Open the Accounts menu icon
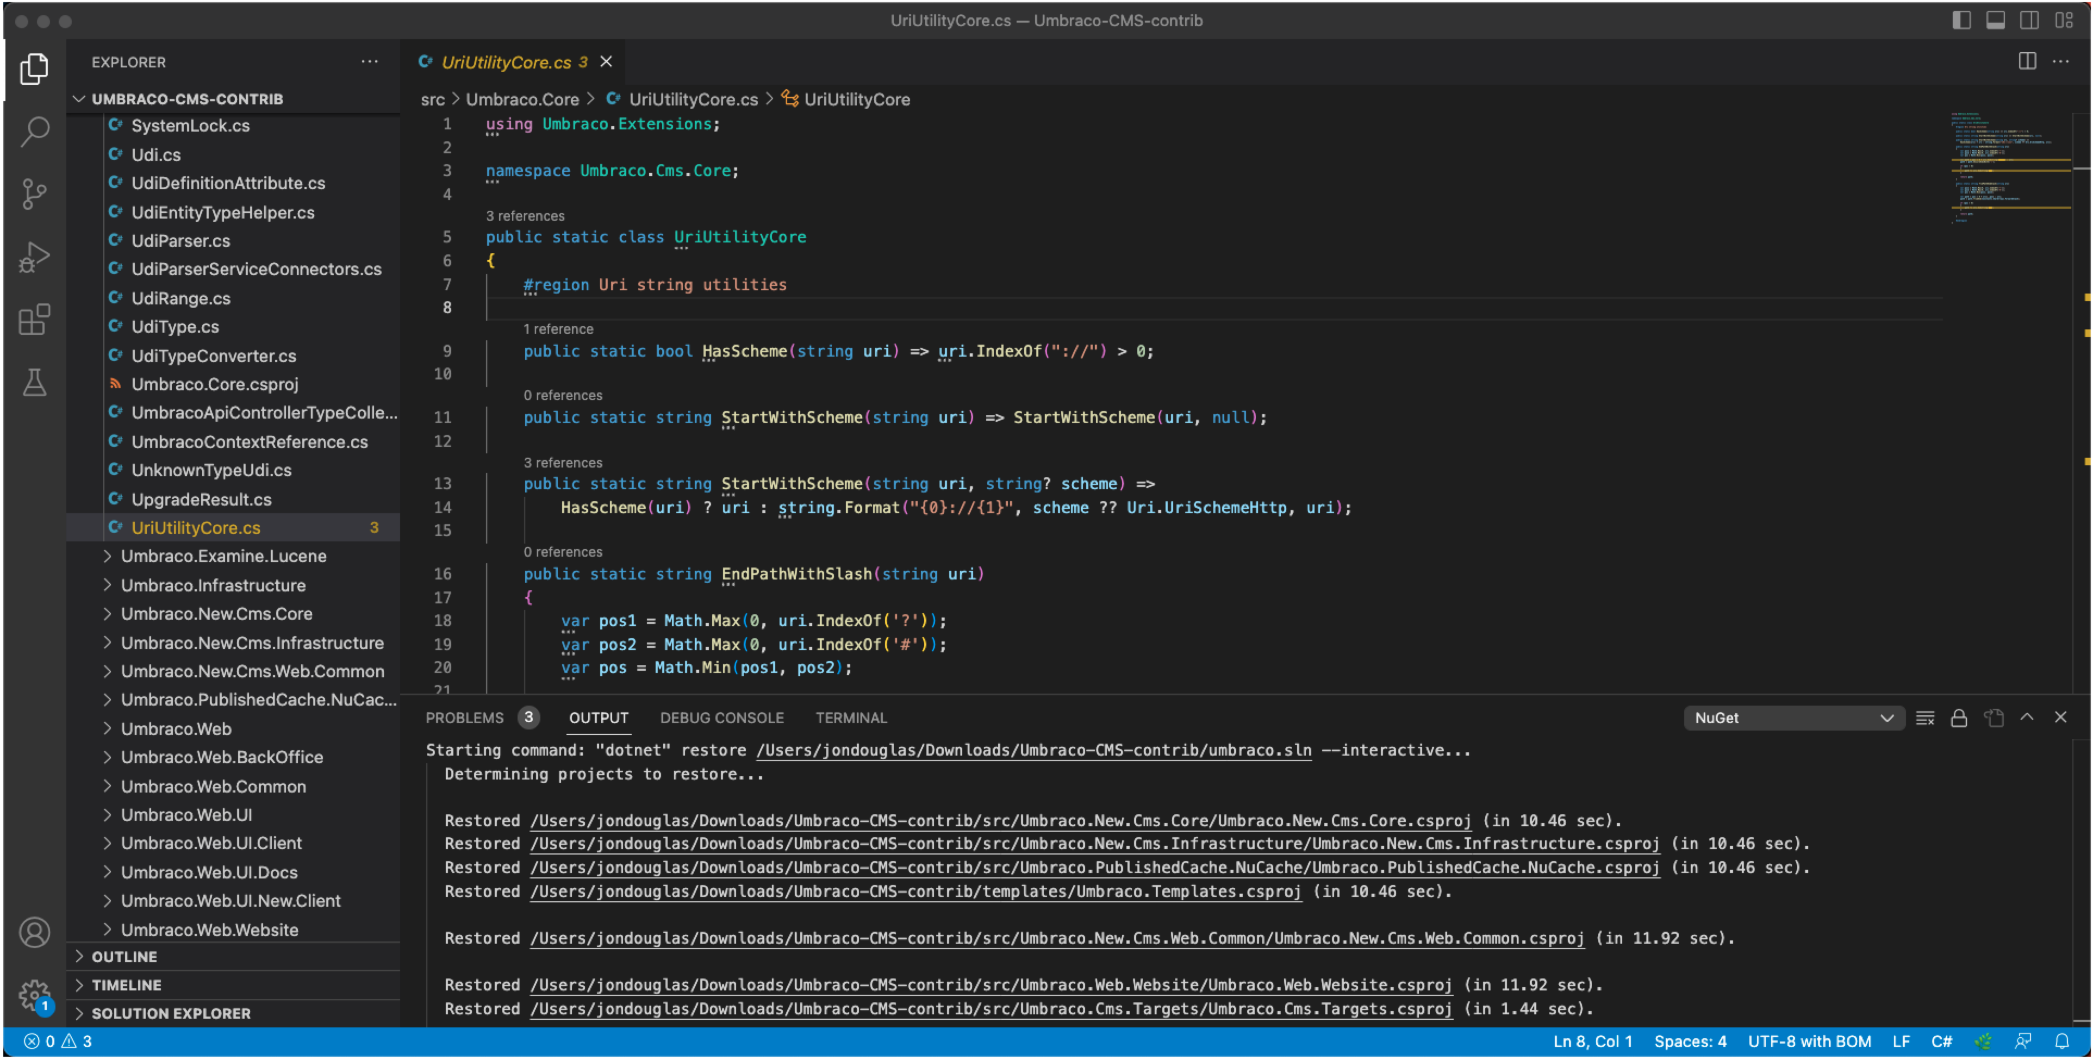The height and width of the screenshot is (1060, 2093). coord(34,932)
